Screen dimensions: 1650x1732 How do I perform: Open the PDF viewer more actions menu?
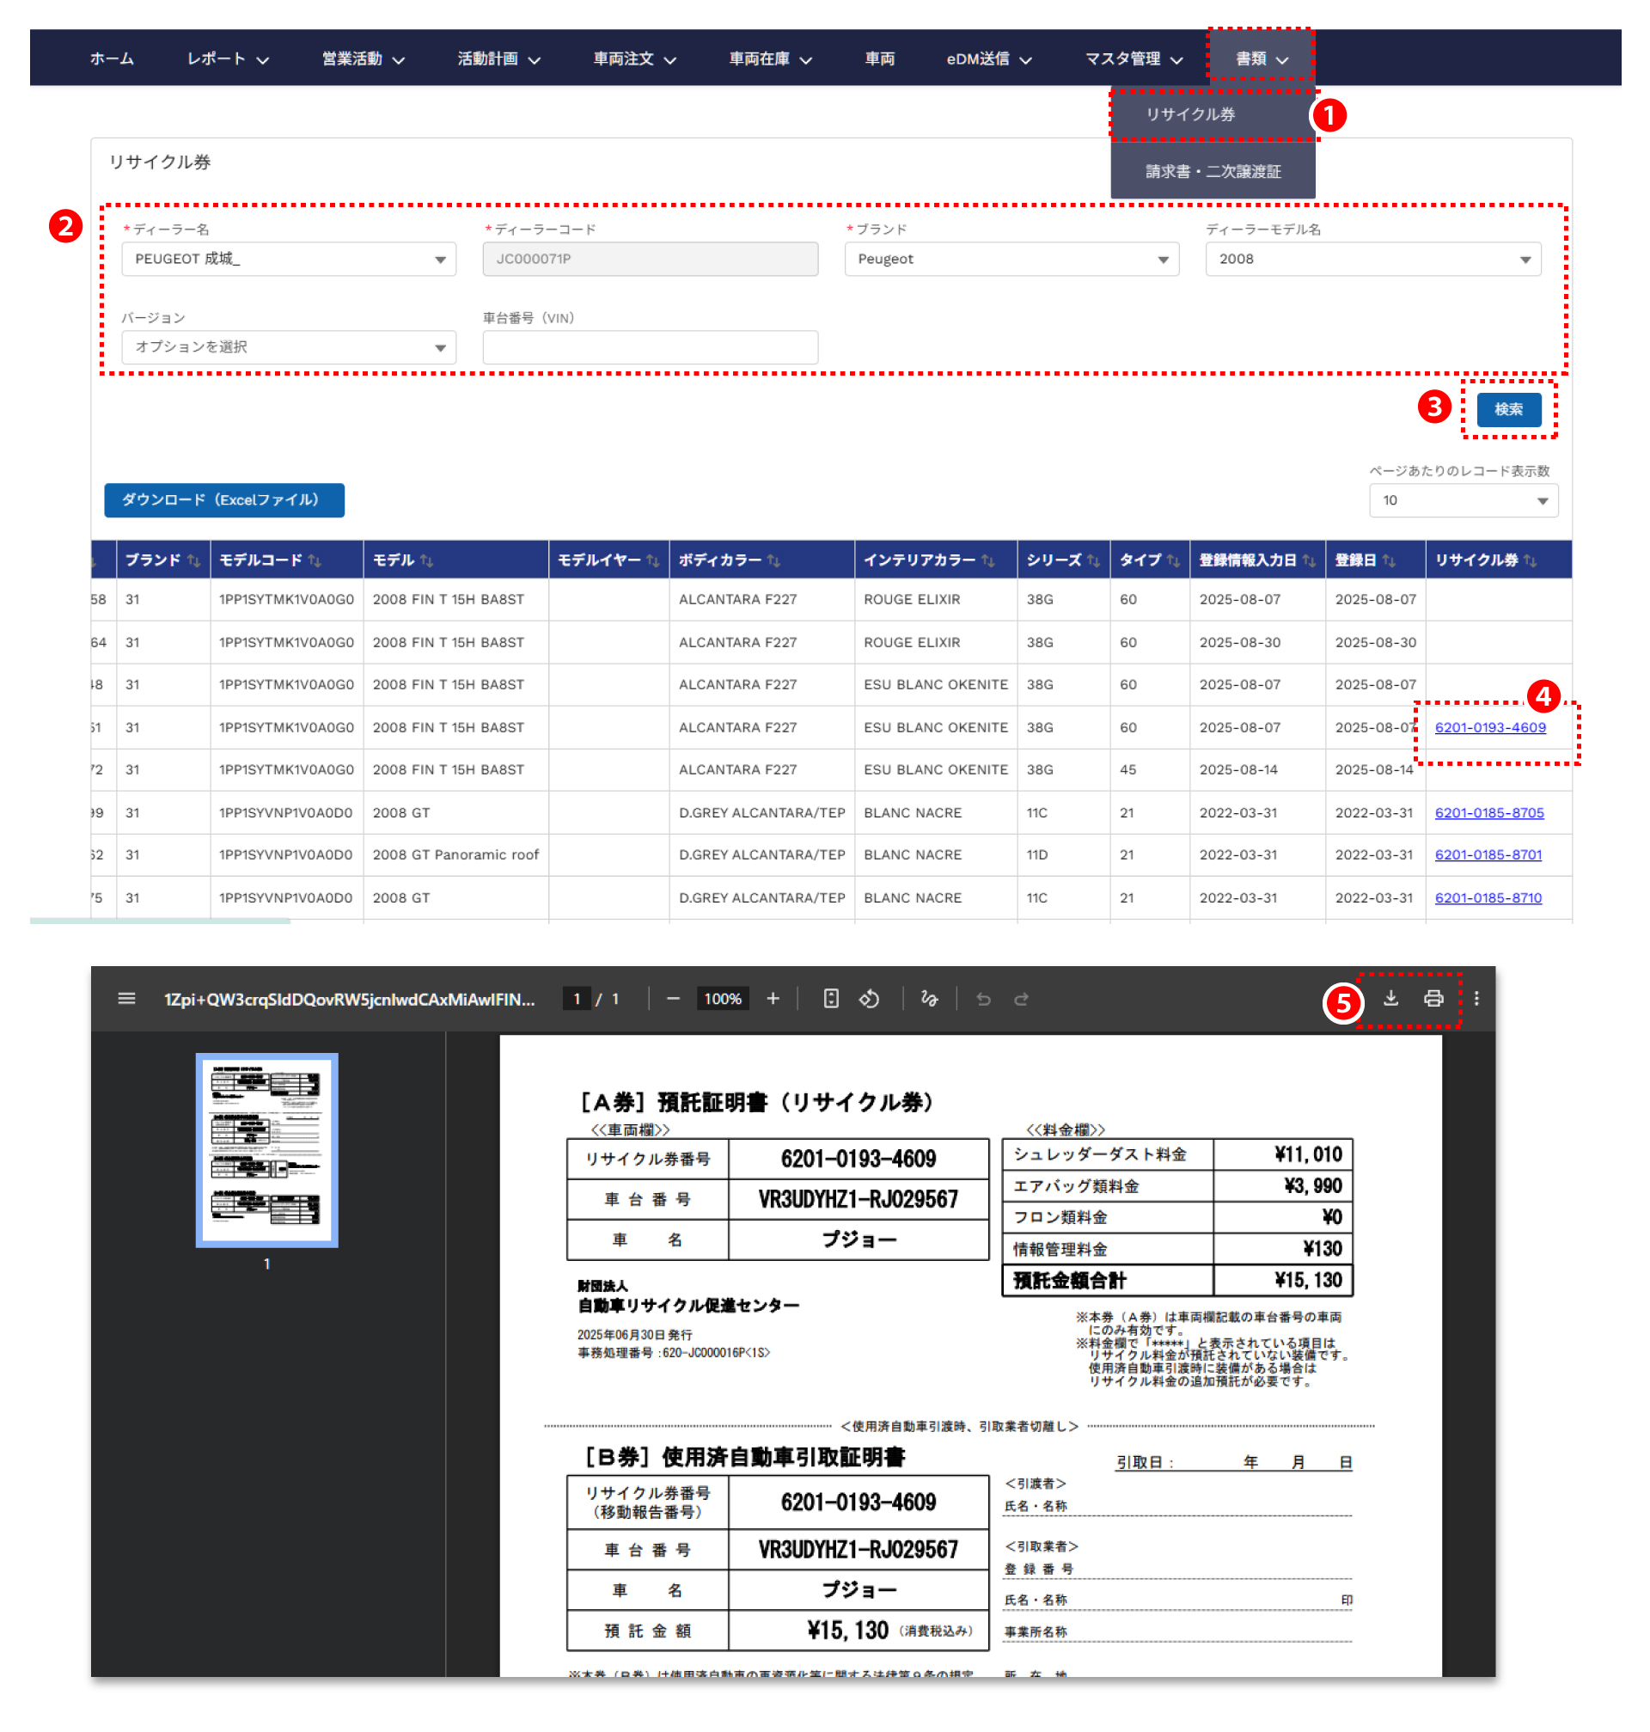tap(1476, 999)
